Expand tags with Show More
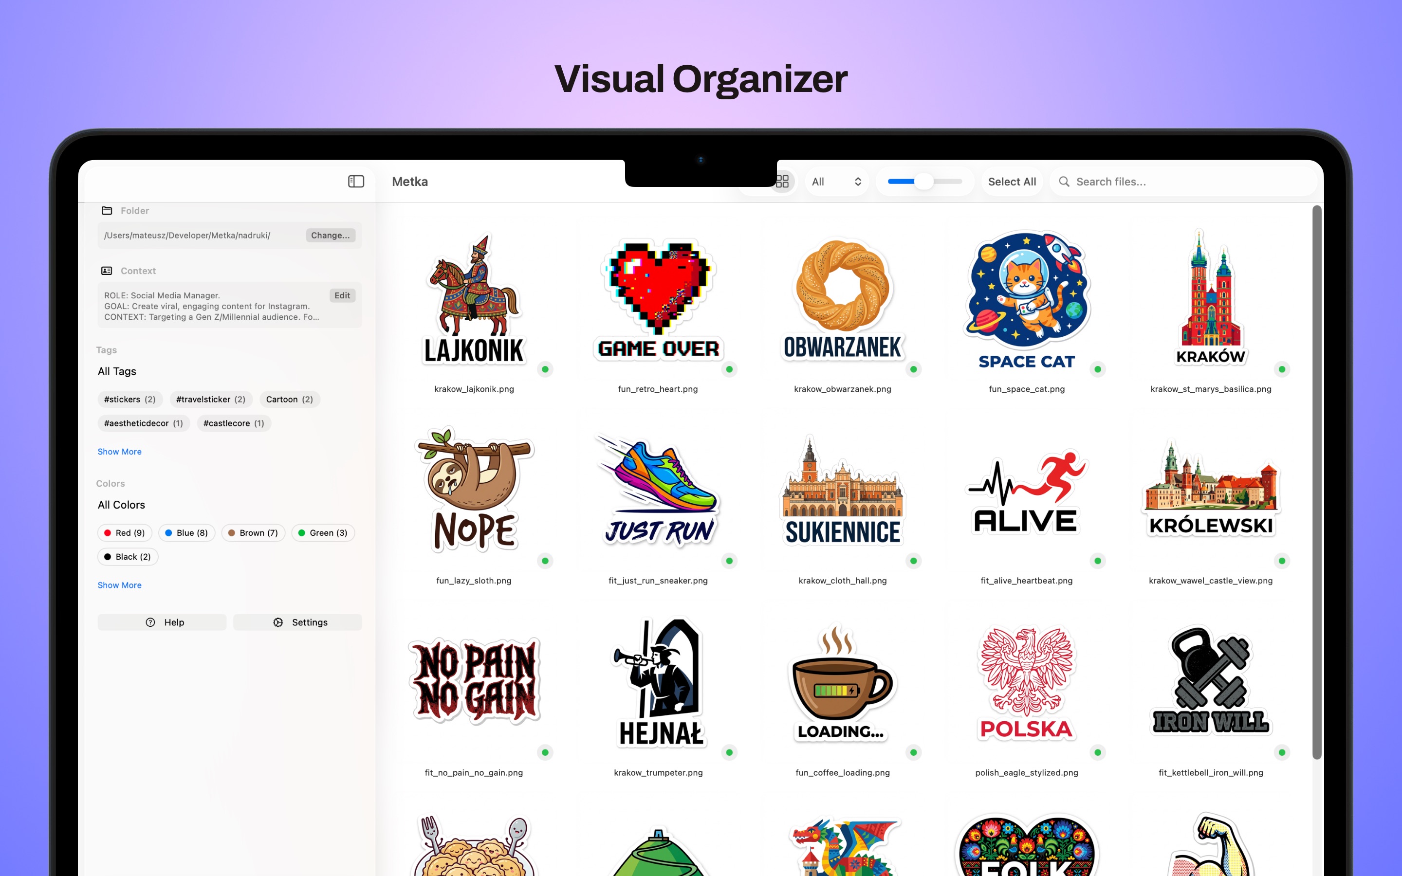1402x876 pixels. pyautogui.click(x=119, y=451)
